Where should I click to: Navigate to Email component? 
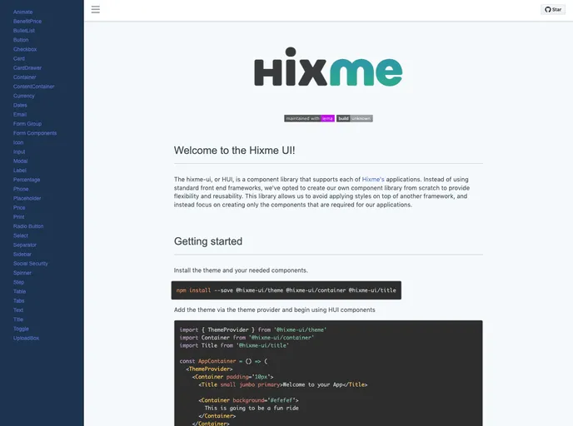coord(20,114)
